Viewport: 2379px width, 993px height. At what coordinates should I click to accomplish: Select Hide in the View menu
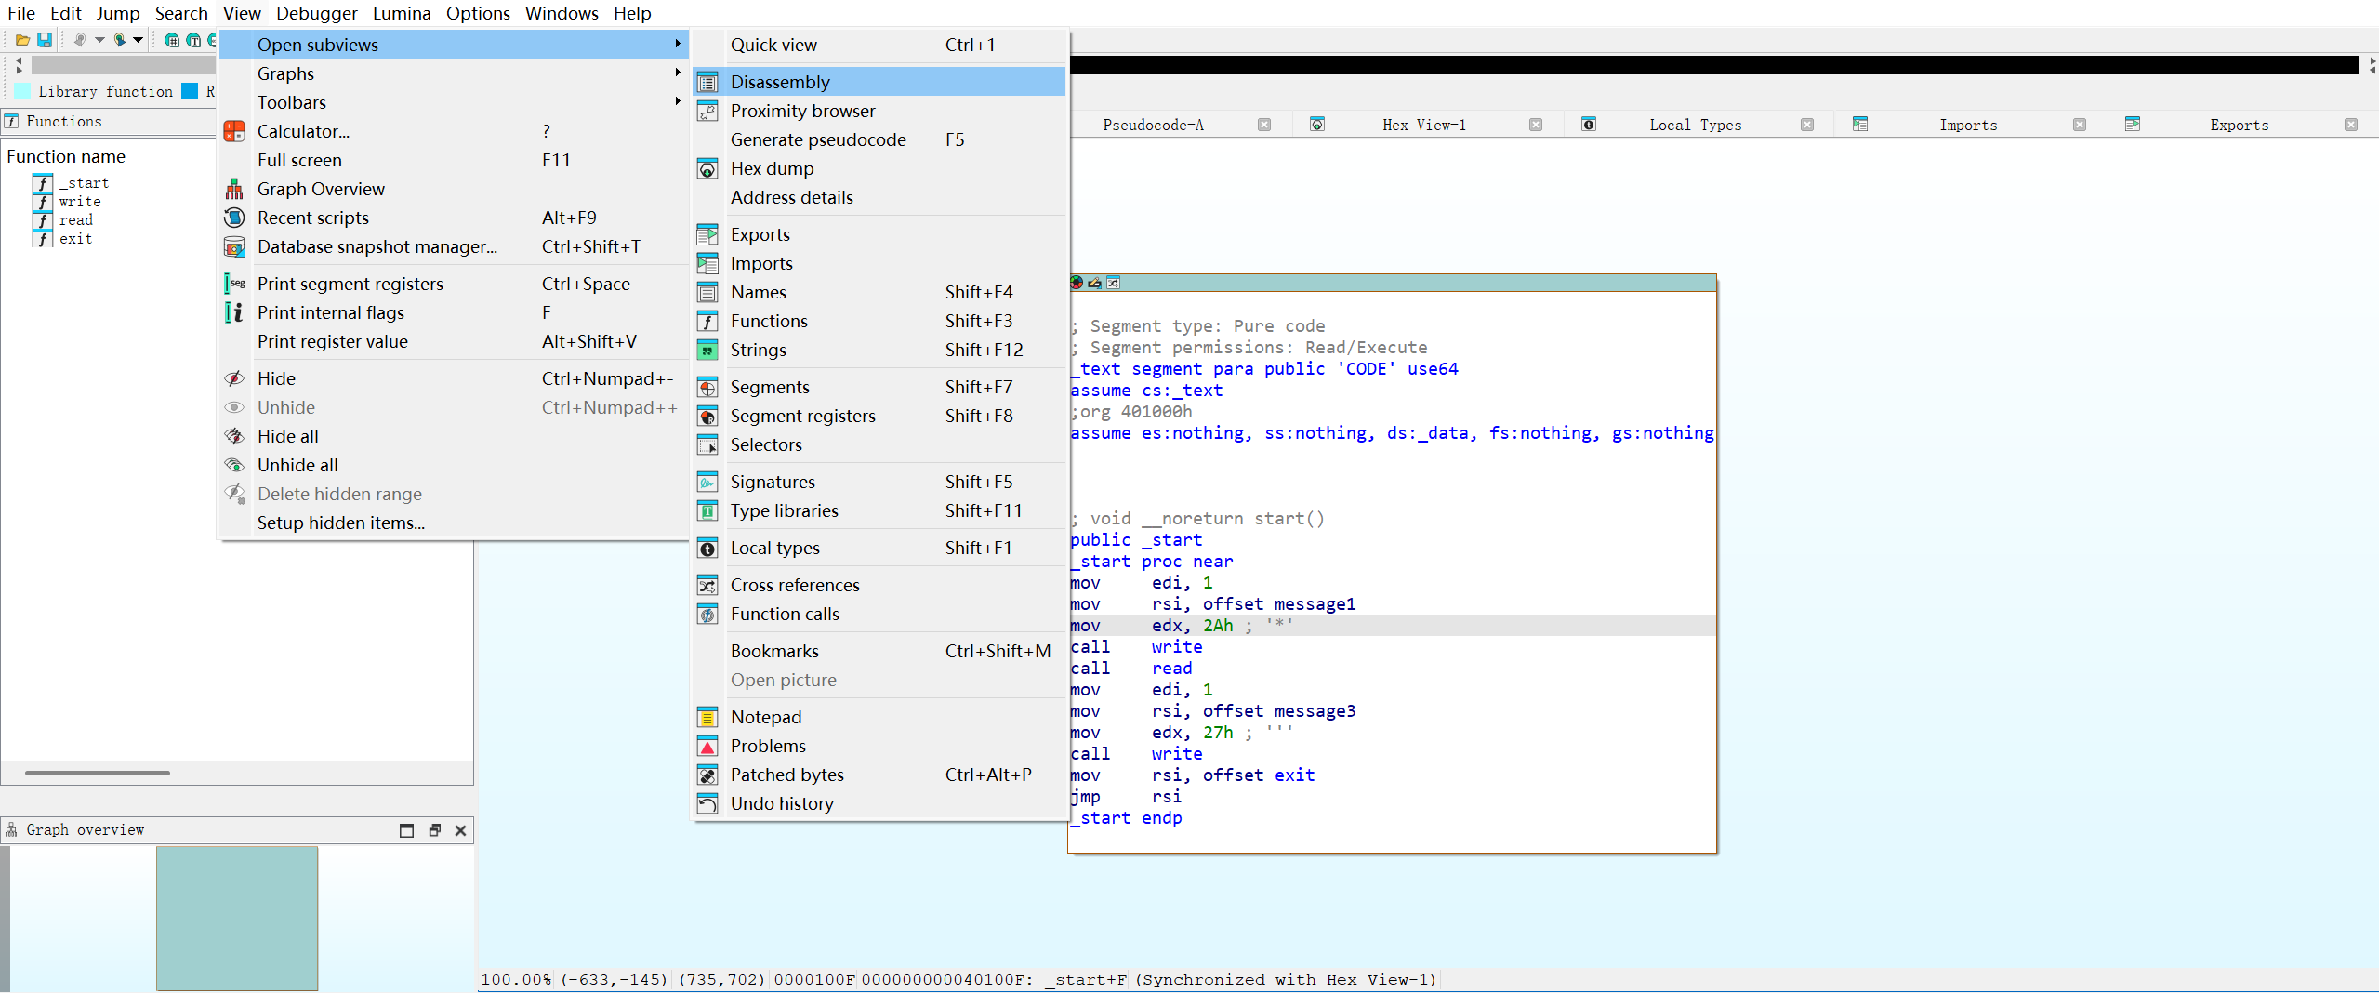454,378
